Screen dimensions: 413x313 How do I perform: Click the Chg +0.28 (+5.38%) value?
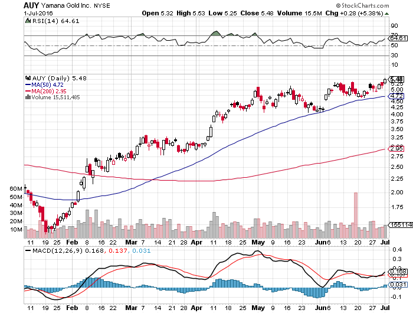point(354,13)
